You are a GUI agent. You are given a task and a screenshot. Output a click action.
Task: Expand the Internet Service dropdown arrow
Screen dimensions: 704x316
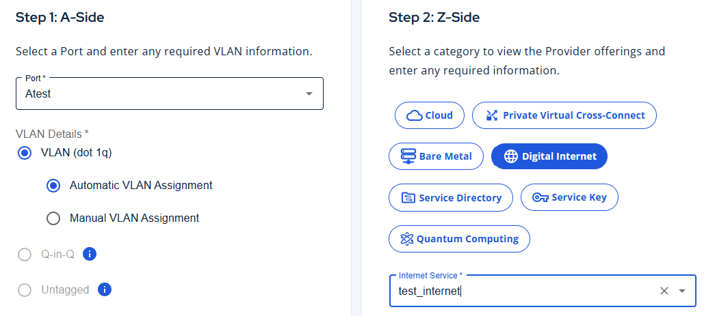click(x=682, y=291)
